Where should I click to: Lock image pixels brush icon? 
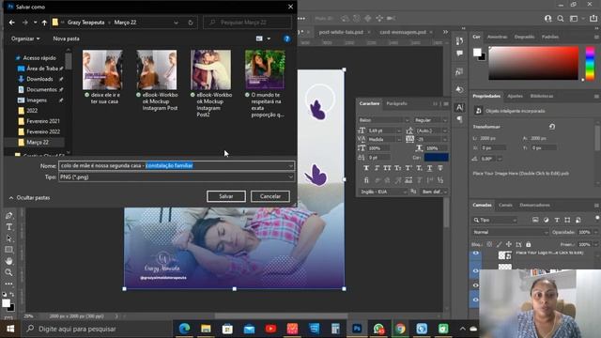pyautogui.click(x=499, y=244)
